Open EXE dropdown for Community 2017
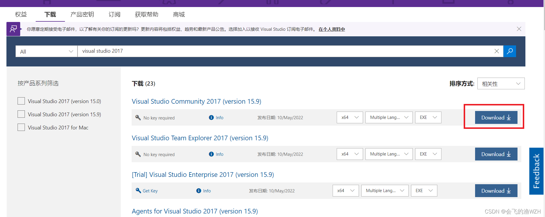This screenshot has height=217, width=545. point(428,117)
